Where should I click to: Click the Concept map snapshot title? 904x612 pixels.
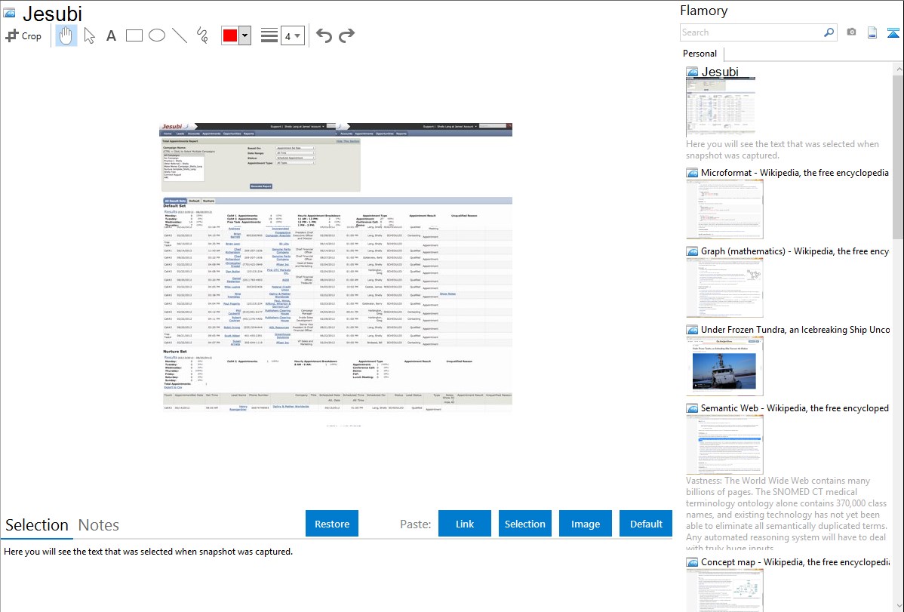point(795,562)
